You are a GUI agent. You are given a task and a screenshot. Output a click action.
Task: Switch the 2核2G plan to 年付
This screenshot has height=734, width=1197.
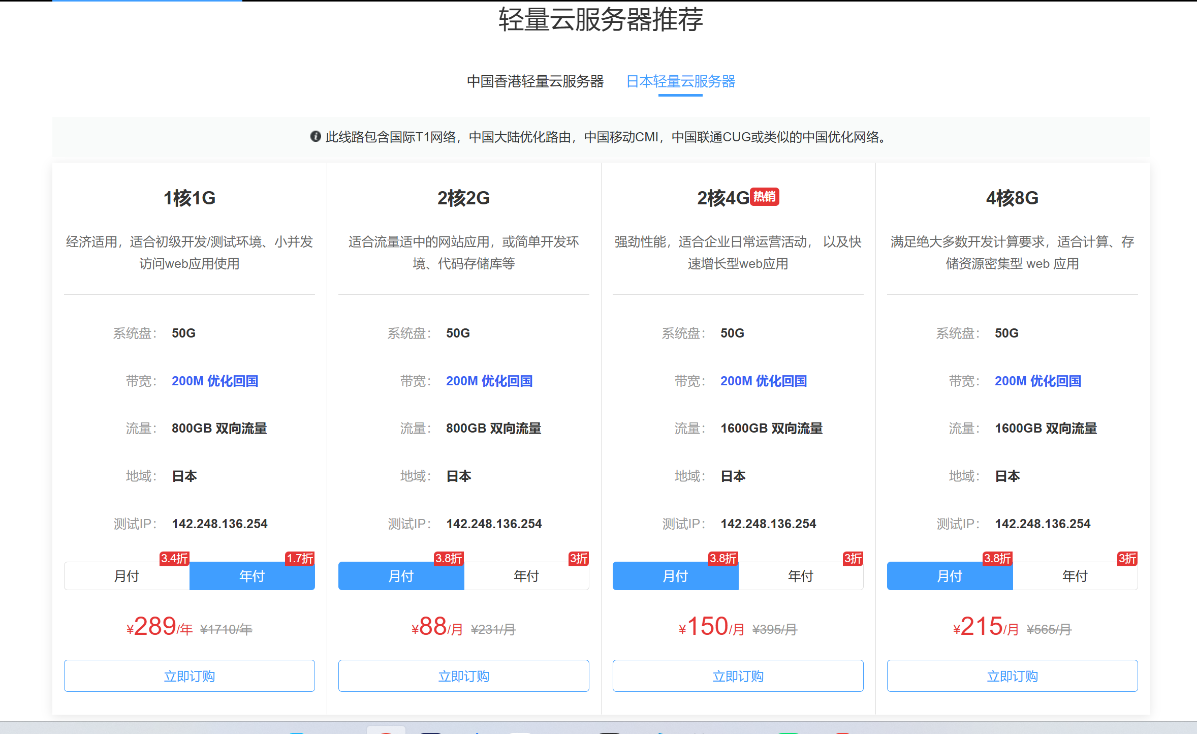point(526,576)
